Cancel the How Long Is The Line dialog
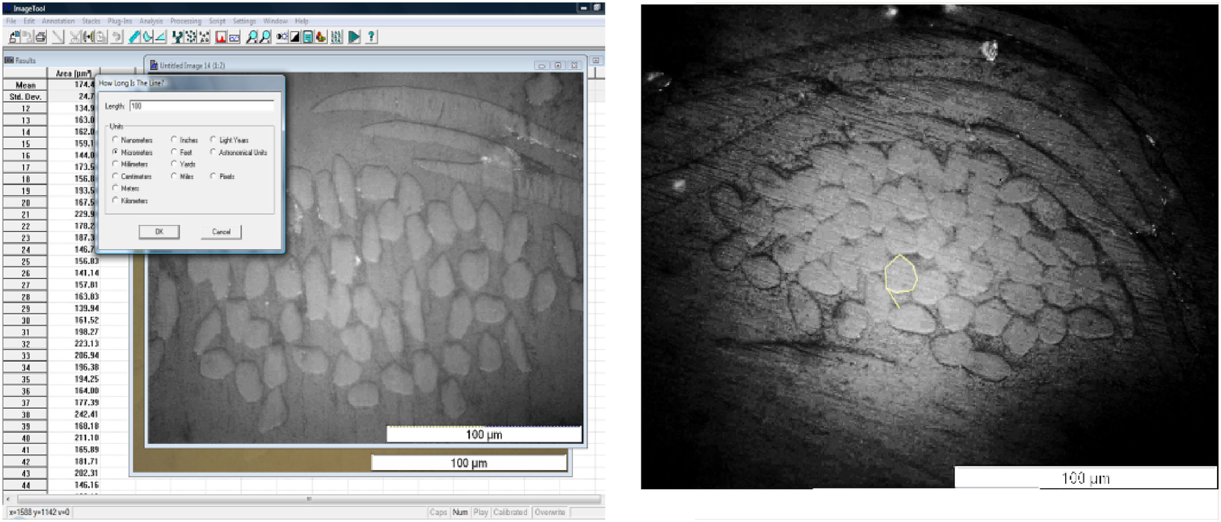Screen dimensions: 1221x522 (221, 232)
